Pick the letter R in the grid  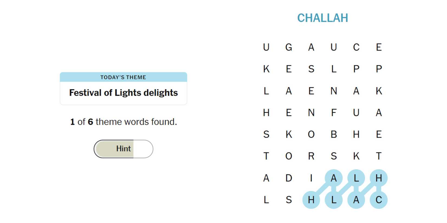pos(311,156)
